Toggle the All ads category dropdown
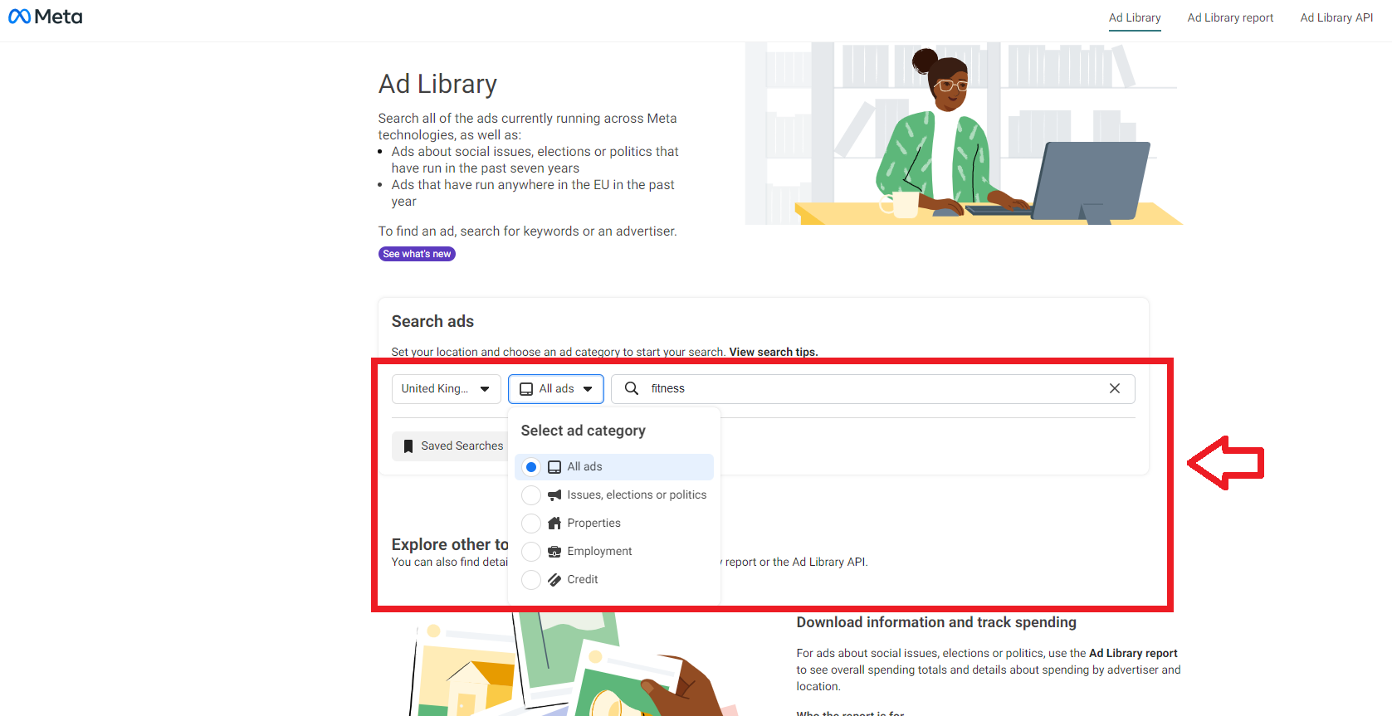 (555, 388)
